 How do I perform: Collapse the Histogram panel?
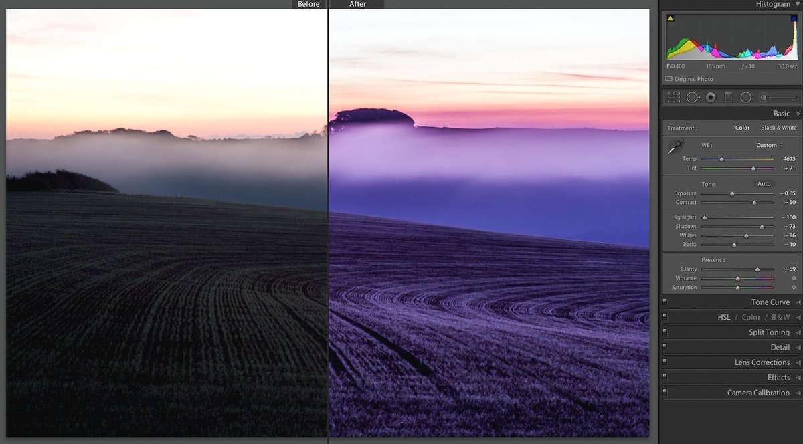pos(797,4)
